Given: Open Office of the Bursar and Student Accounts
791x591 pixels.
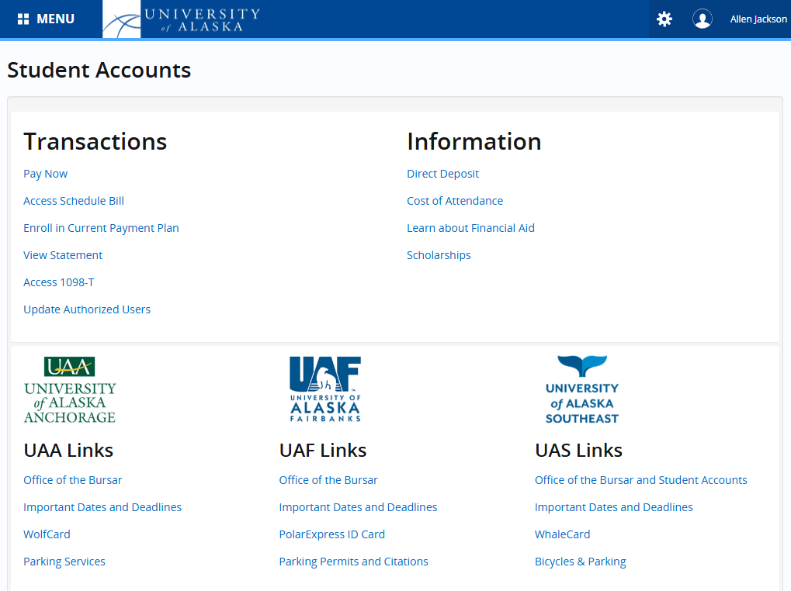Looking at the screenshot, I should click(640, 480).
